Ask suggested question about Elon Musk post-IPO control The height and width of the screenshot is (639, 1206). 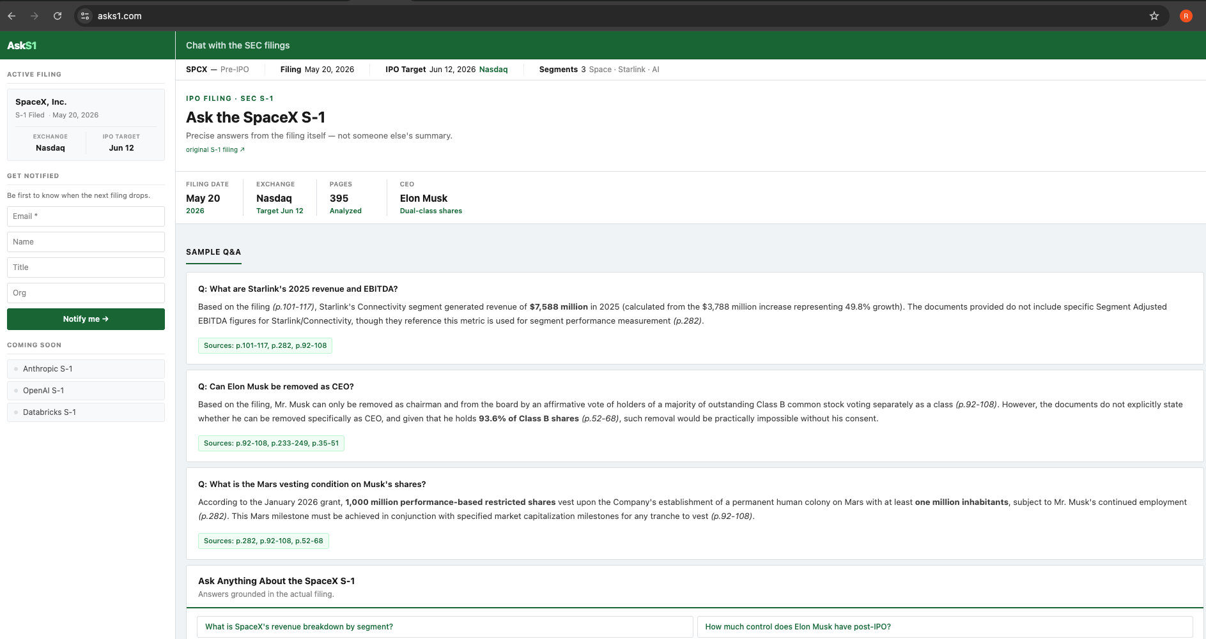pyautogui.click(x=945, y=627)
